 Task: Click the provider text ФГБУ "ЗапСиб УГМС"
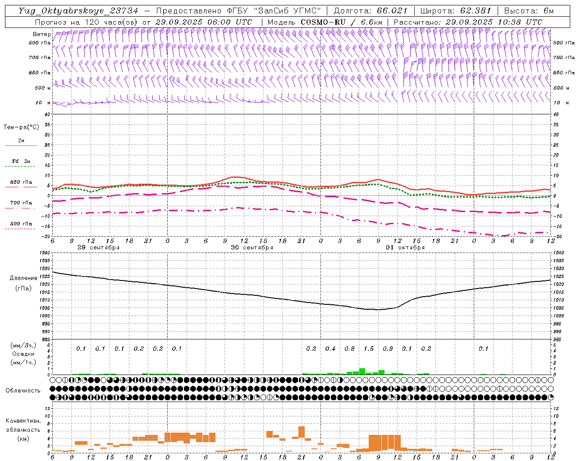click(274, 11)
